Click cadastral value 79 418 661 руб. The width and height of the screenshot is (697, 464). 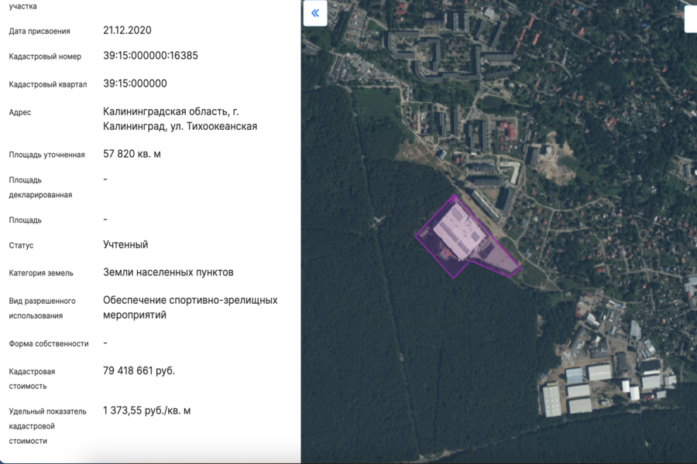[x=139, y=370]
